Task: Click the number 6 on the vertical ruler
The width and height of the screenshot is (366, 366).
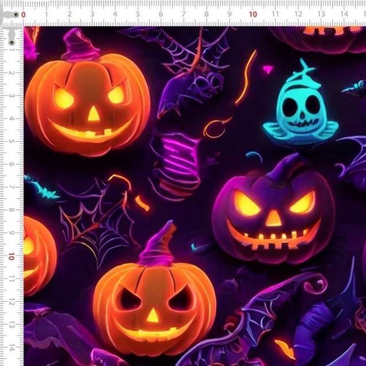Action: 12,165
